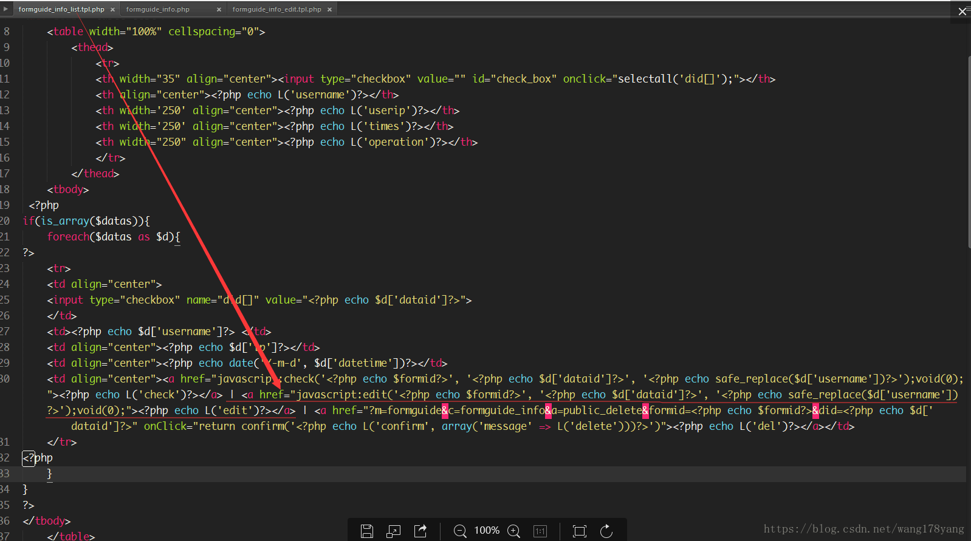Click the 100% zoom level text
Image resolution: width=971 pixels, height=541 pixels.
tap(487, 531)
